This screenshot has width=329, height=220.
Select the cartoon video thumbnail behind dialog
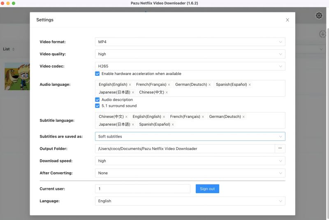coord(17,77)
